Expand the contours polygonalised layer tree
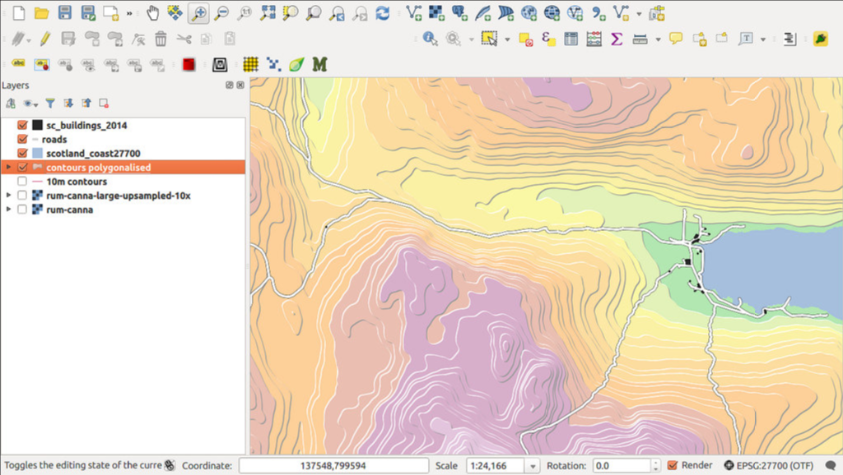Screen dimensions: 843x475 click(8, 168)
